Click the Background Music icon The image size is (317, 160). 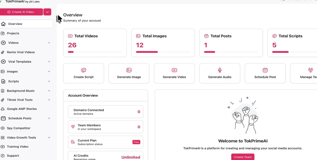3,91
